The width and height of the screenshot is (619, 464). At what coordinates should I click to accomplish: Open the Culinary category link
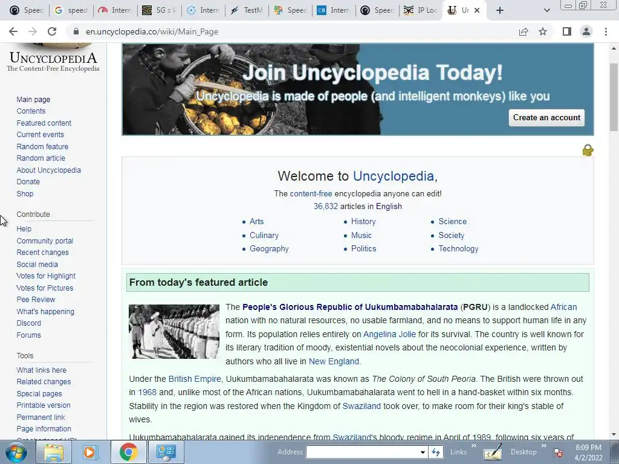pos(264,235)
